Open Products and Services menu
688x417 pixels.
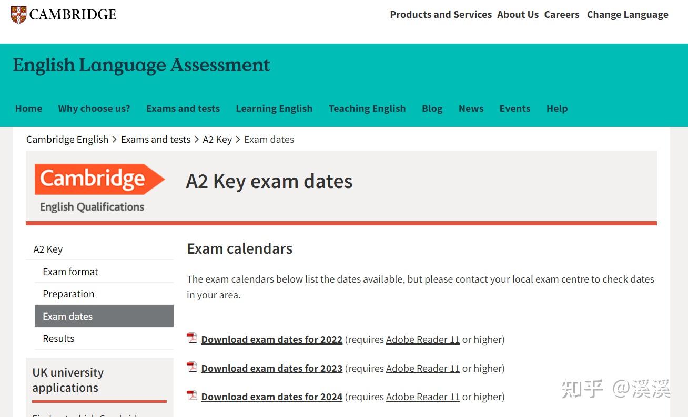pos(441,15)
